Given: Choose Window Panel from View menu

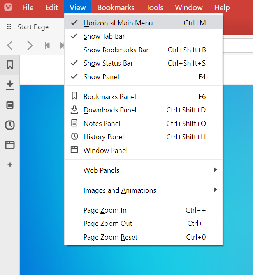Looking at the screenshot, I should (x=144, y=150).
